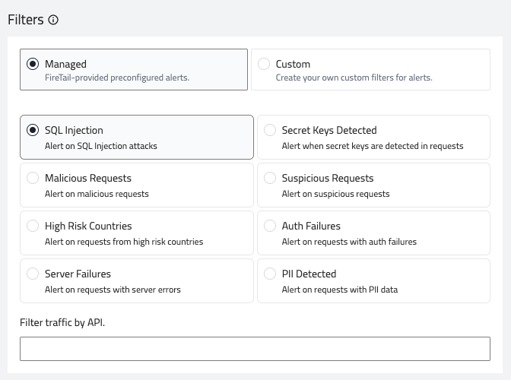This screenshot has height=380, width=511.
Task: Pick the Suspicious Requests radio option
Action: click(270, 179)
